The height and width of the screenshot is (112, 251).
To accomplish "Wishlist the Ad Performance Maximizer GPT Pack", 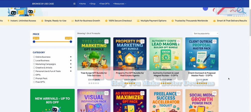I will click(x=143, y=93).
